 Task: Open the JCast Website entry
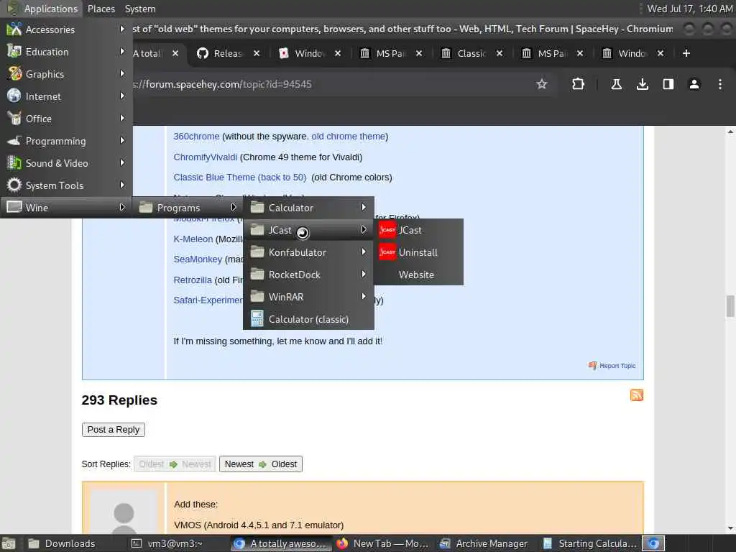pyautogui.click(x=419, y=275)
